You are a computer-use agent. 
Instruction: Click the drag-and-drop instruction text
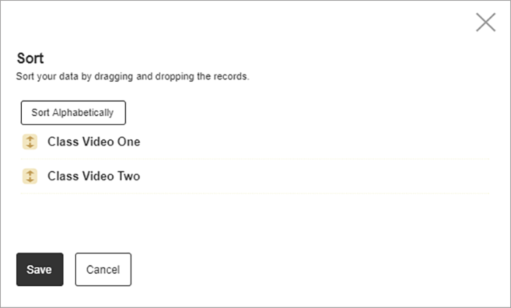(x=133, y=77)
